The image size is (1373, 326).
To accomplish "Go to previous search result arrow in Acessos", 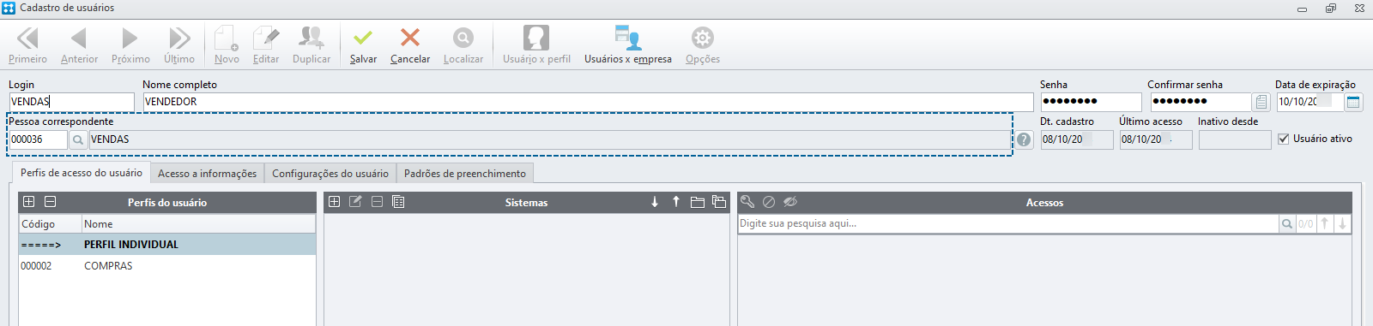I will point(1325,224).
